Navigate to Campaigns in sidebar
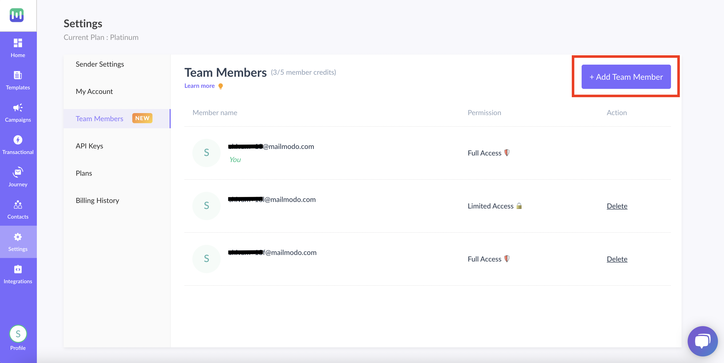The image size is (724, 363). [x=18, y=113]
